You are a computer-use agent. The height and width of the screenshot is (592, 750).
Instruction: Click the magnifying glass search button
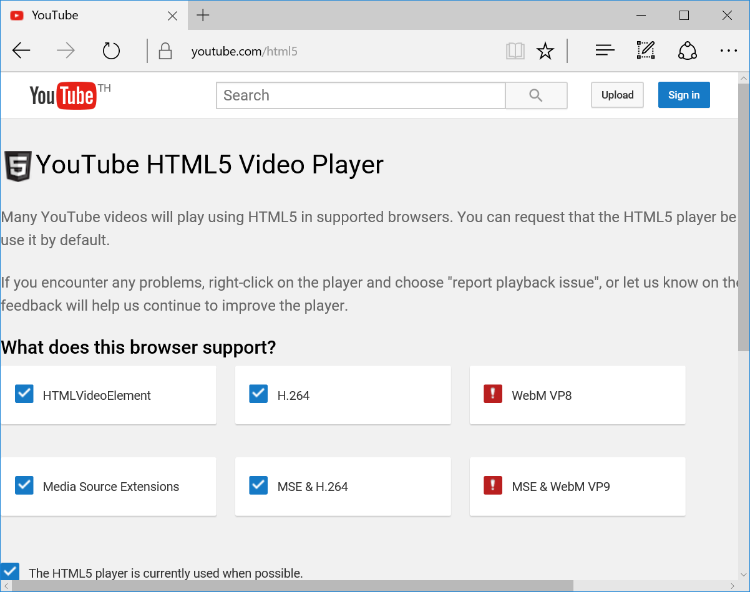(x=536, y=95)
